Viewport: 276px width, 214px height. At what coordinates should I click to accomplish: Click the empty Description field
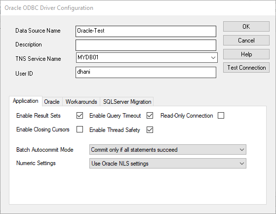pyautogui.click(x=146, y=45)
